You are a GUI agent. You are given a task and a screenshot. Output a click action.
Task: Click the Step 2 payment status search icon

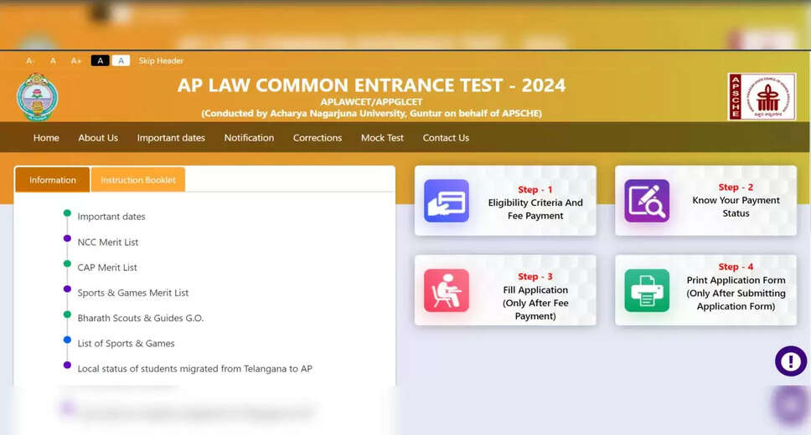(x=647, y=201)
